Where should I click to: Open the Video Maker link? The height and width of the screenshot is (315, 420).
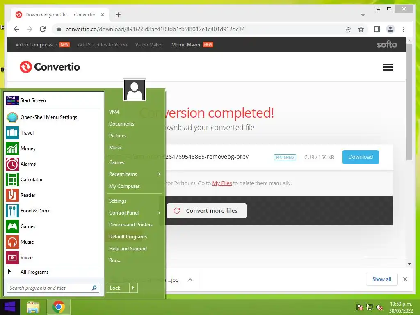point(149,45)
